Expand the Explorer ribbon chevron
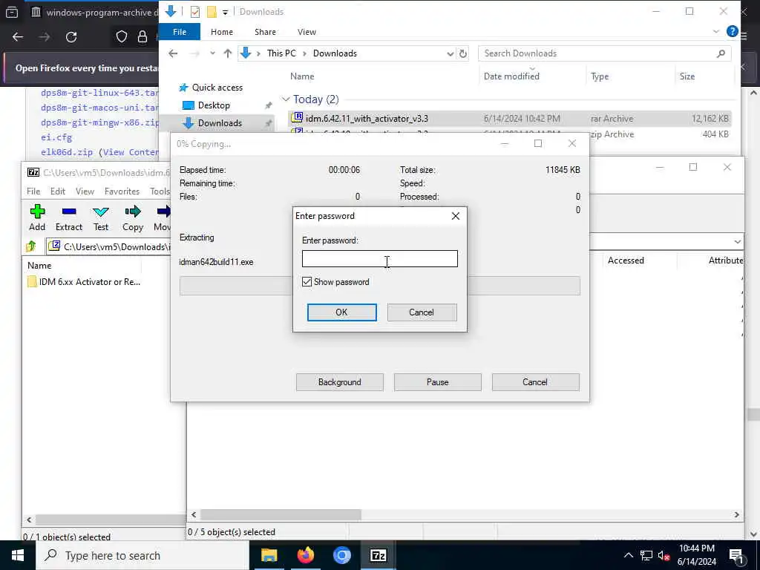 click(716, 31)
